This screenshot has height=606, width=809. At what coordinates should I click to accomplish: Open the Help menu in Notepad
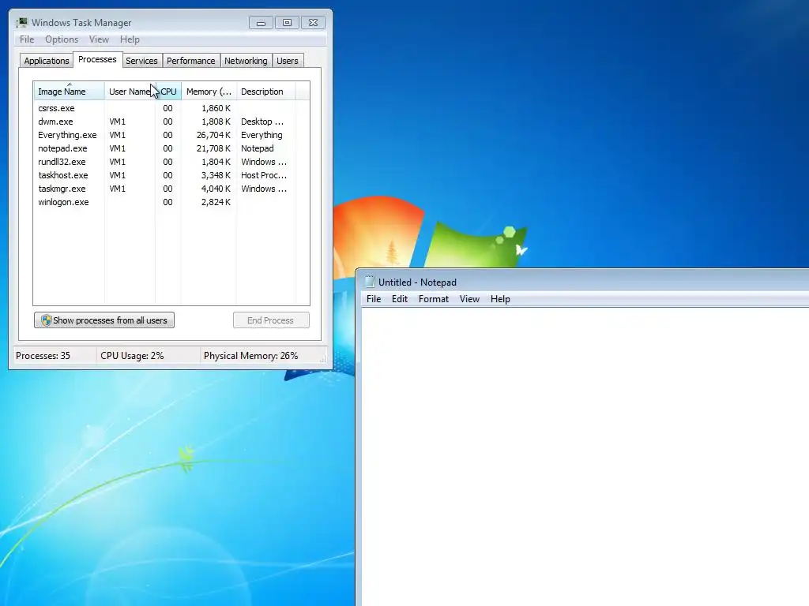[500, 299]
